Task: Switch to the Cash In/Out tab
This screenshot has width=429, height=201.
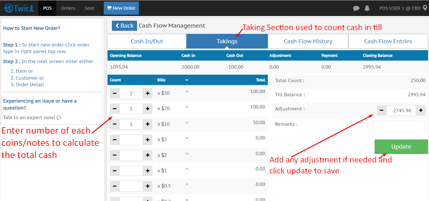Action: coord(147,41)
